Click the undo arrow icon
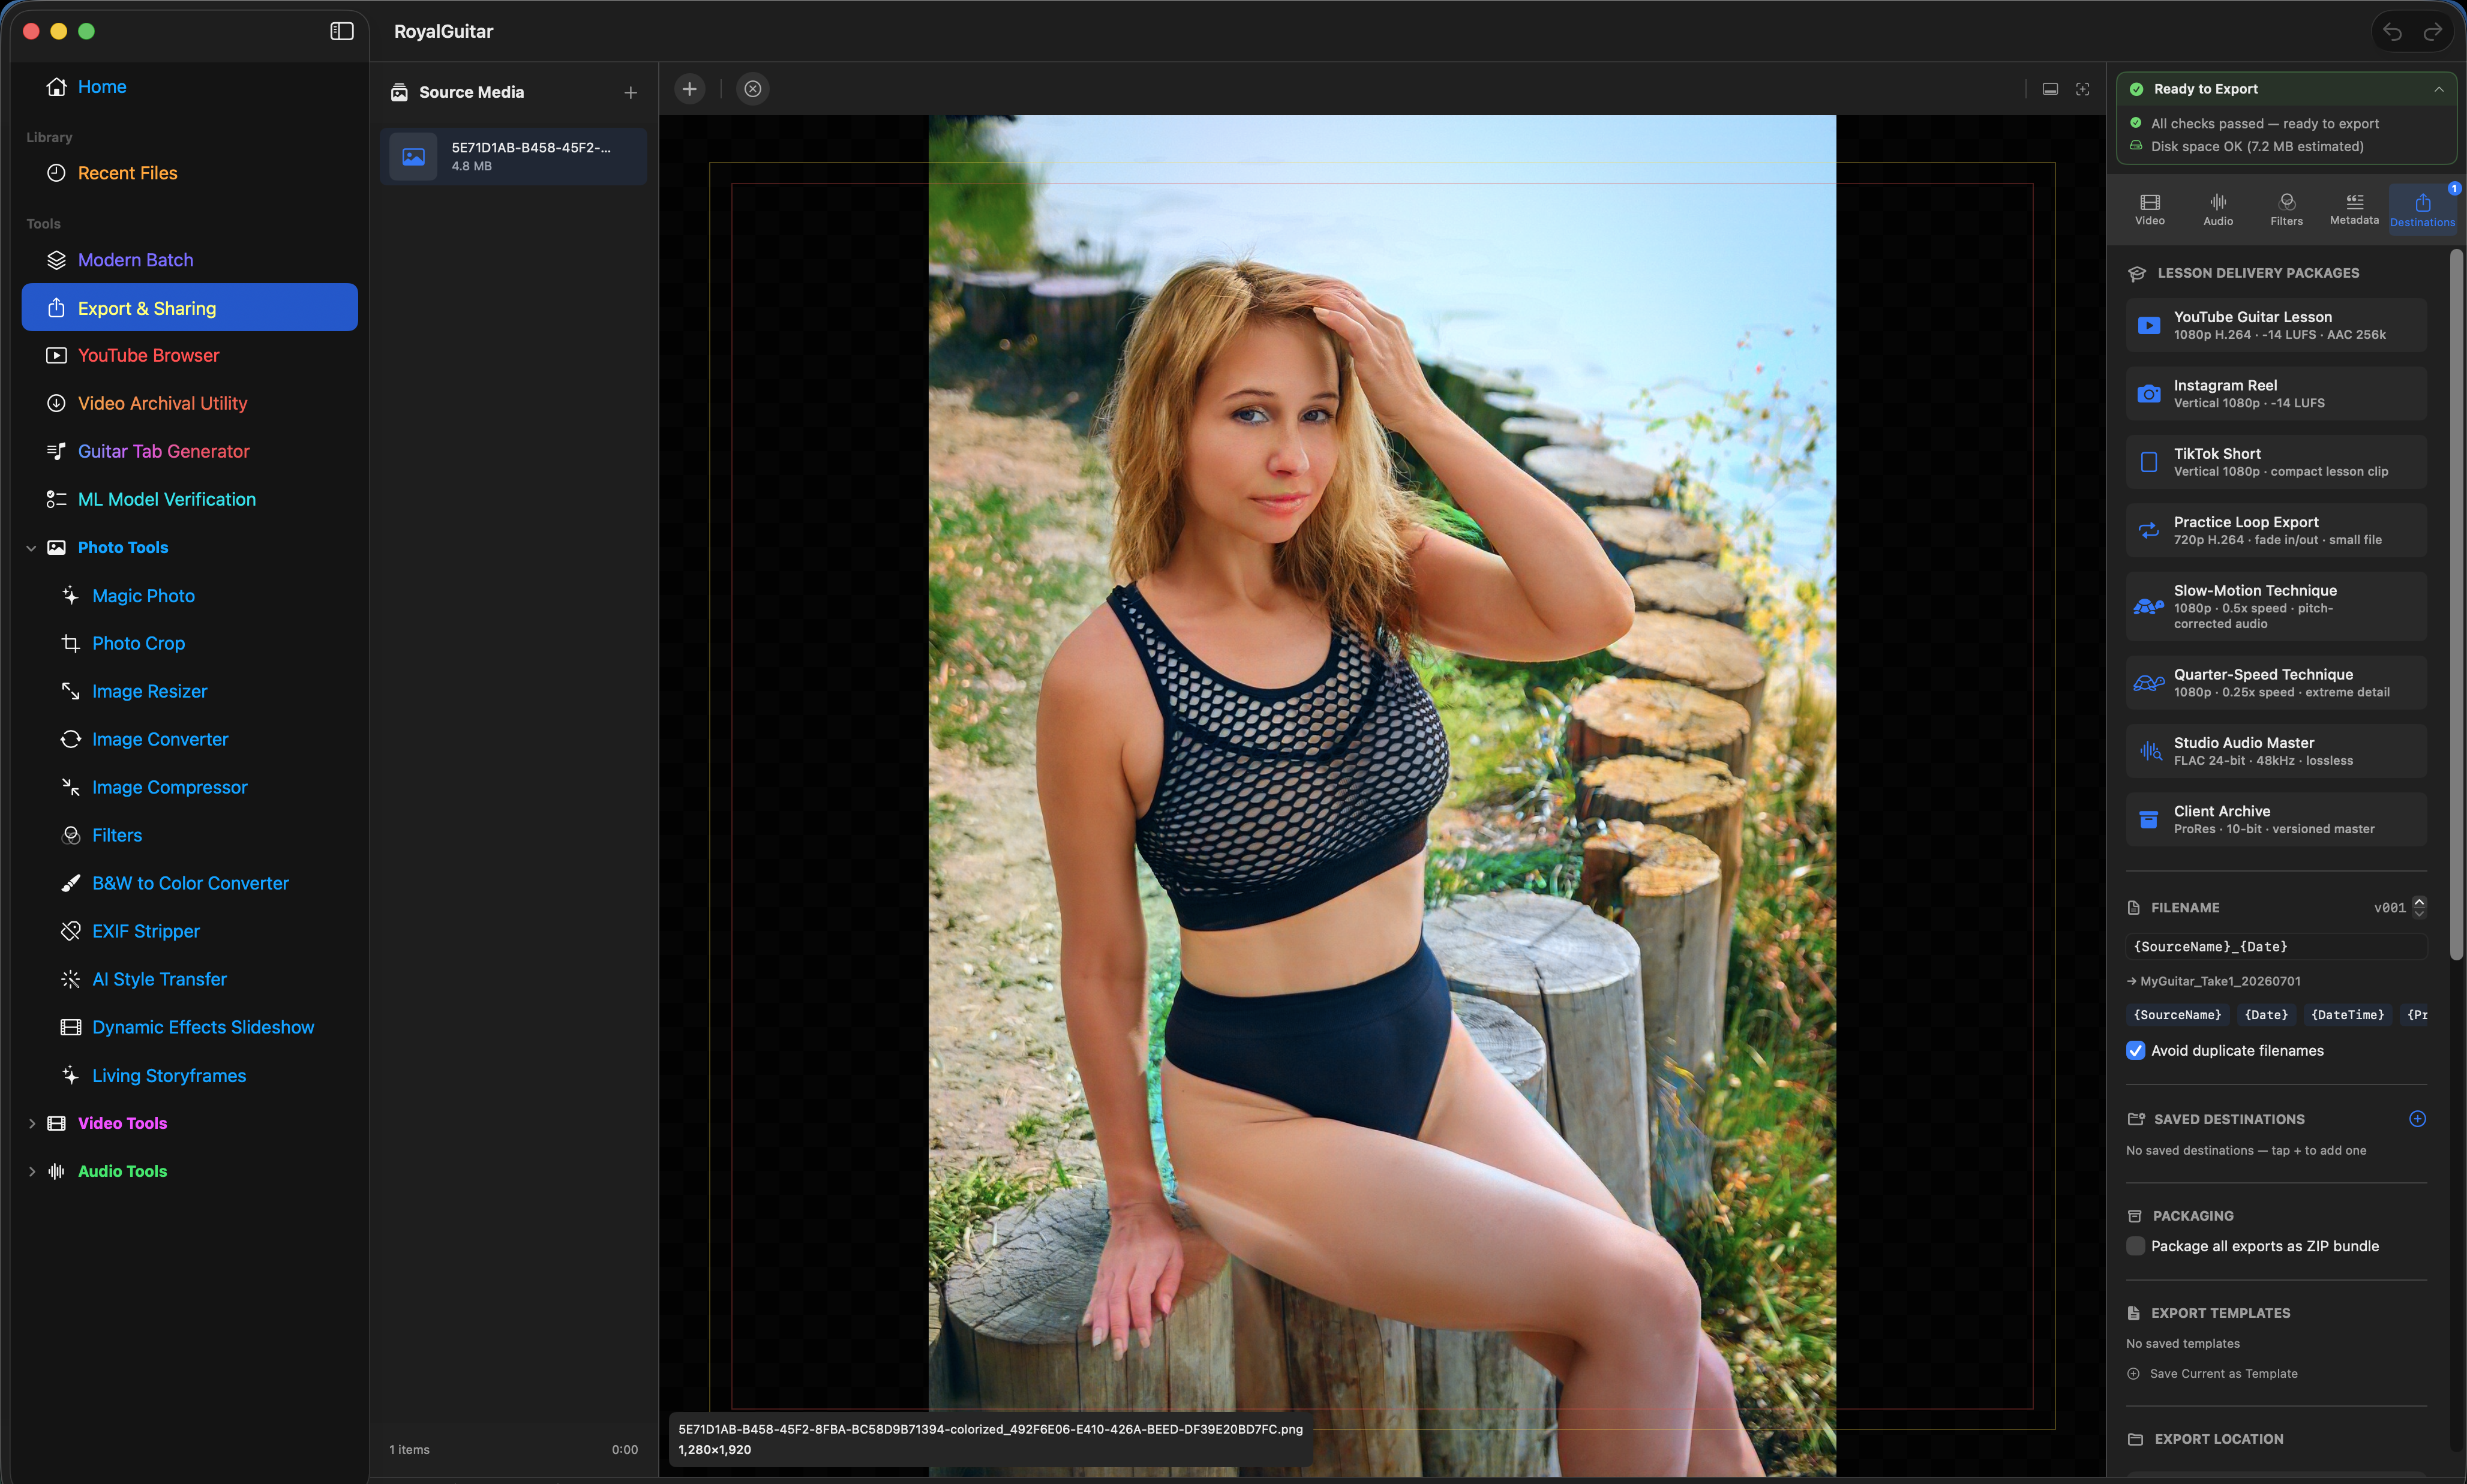 [x=2392, y=32]
